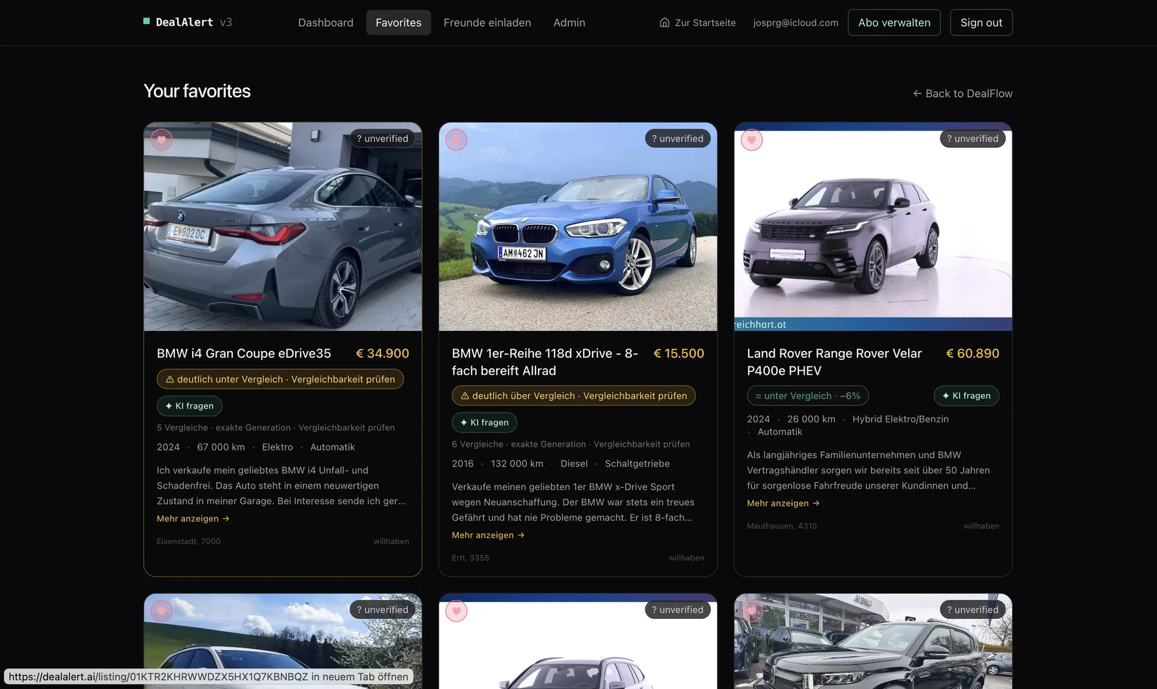
Task: Follow the Zur Startseite link
Action: click(698, 22)
